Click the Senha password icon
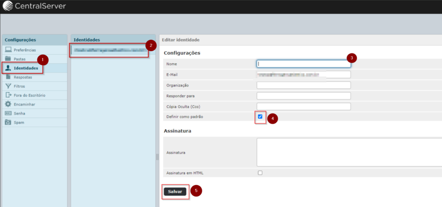This screenshot has height=207, width=442. 8,113
